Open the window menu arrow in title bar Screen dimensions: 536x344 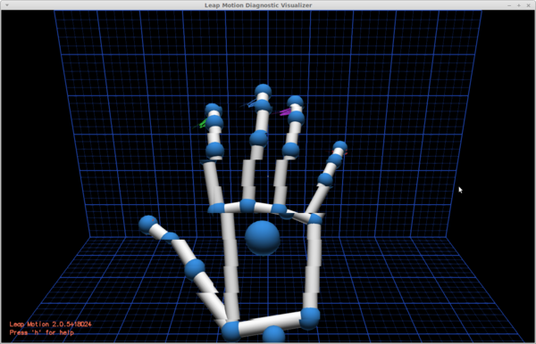point(7,5)
